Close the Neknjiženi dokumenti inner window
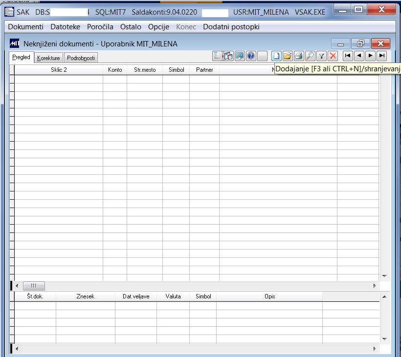 [x=380, y=43]
